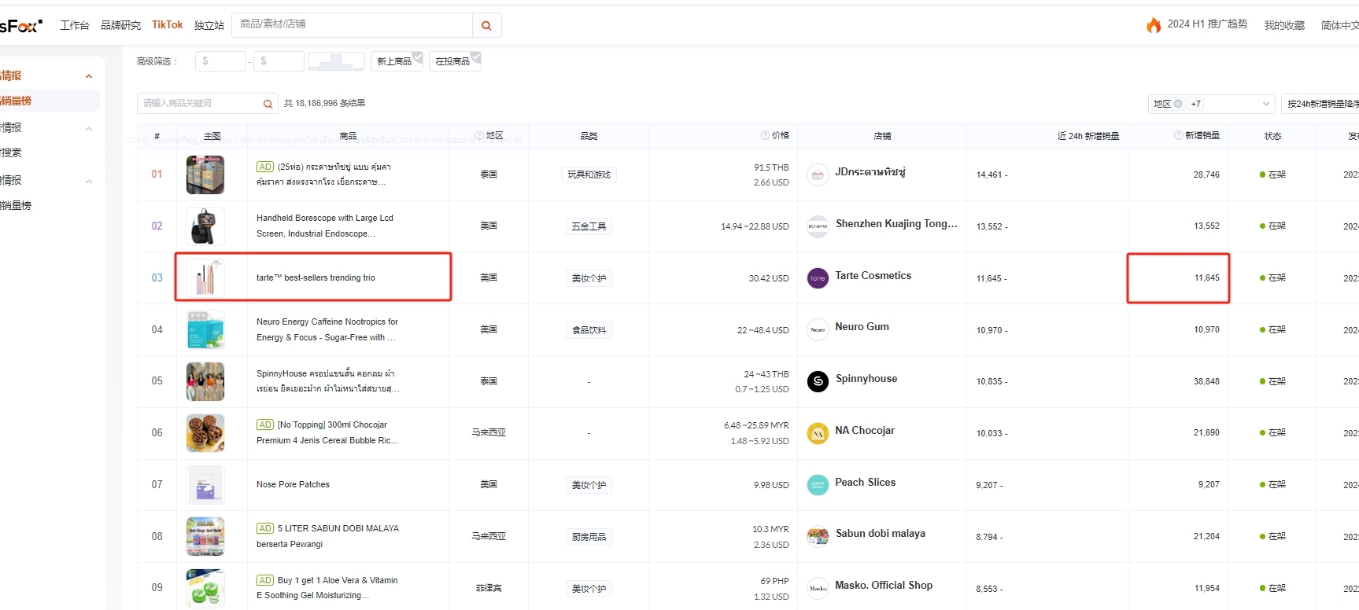Click the Neuro Gum store logo

(x=818, y=329)
